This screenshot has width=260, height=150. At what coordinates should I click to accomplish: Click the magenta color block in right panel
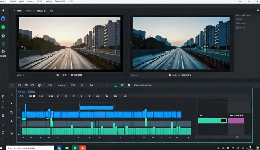point(236,121)
